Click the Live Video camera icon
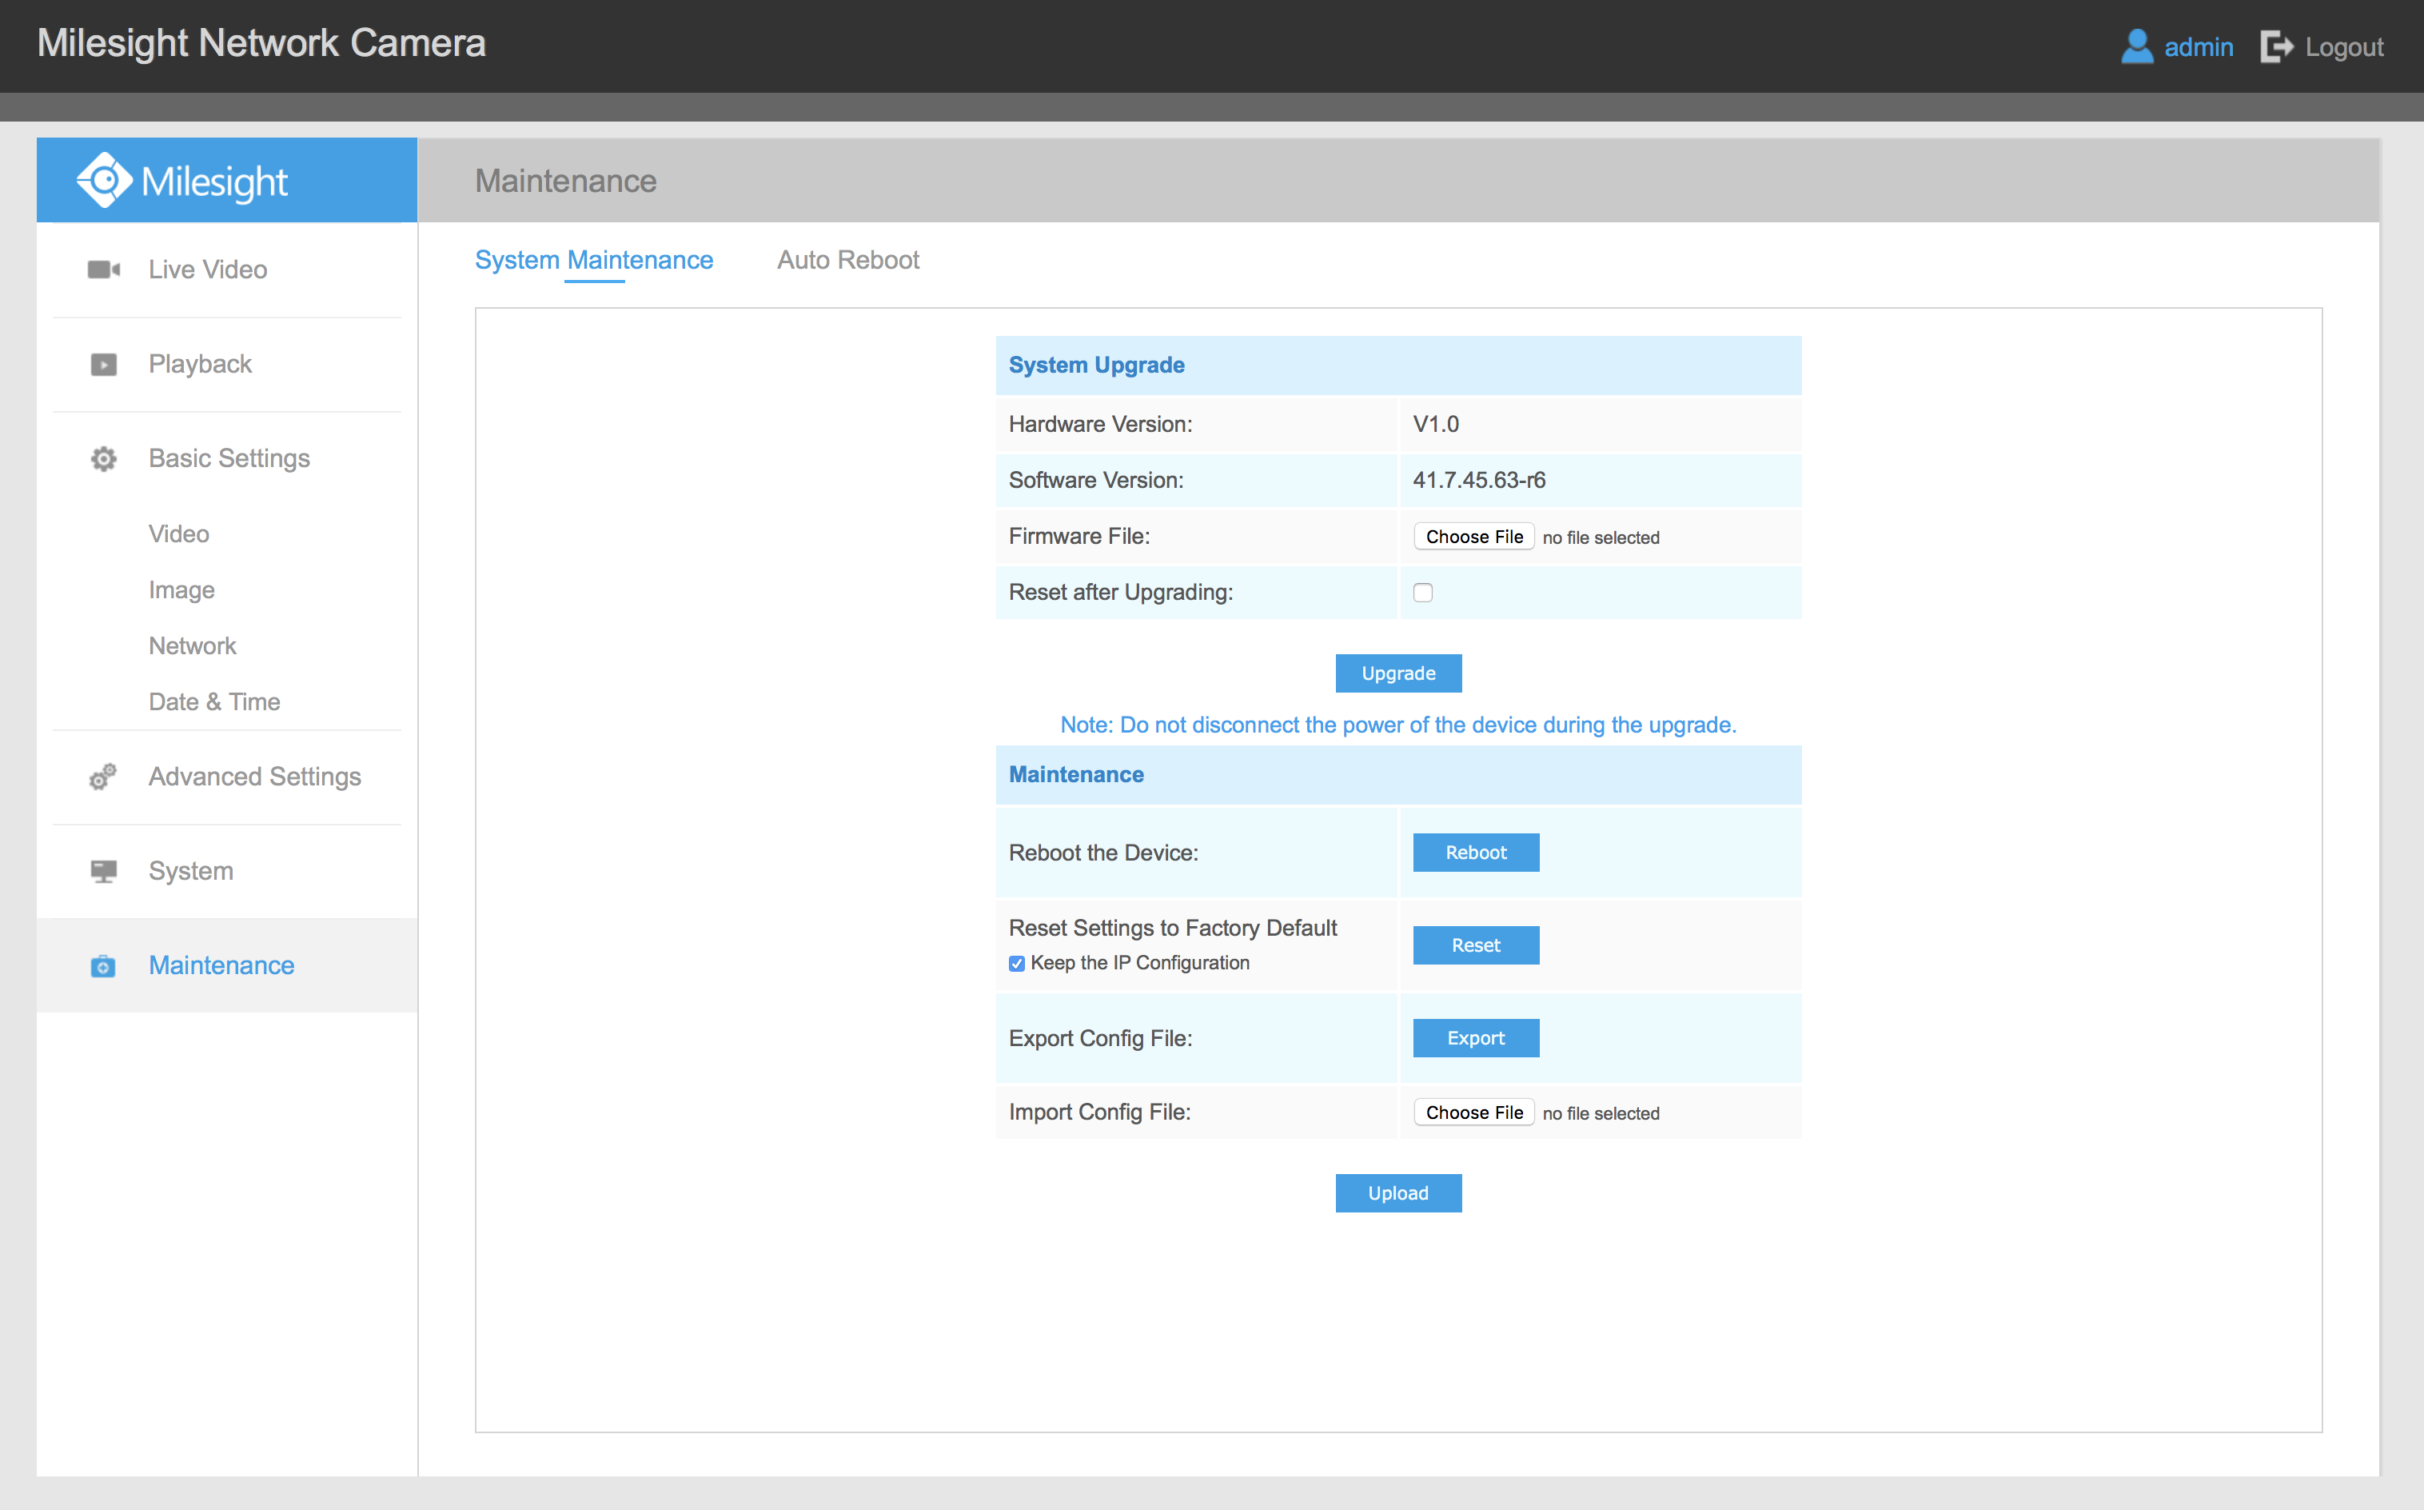Image resolution: width=2424 pixels, height=1510 pixels. click(x=104, y=270)
